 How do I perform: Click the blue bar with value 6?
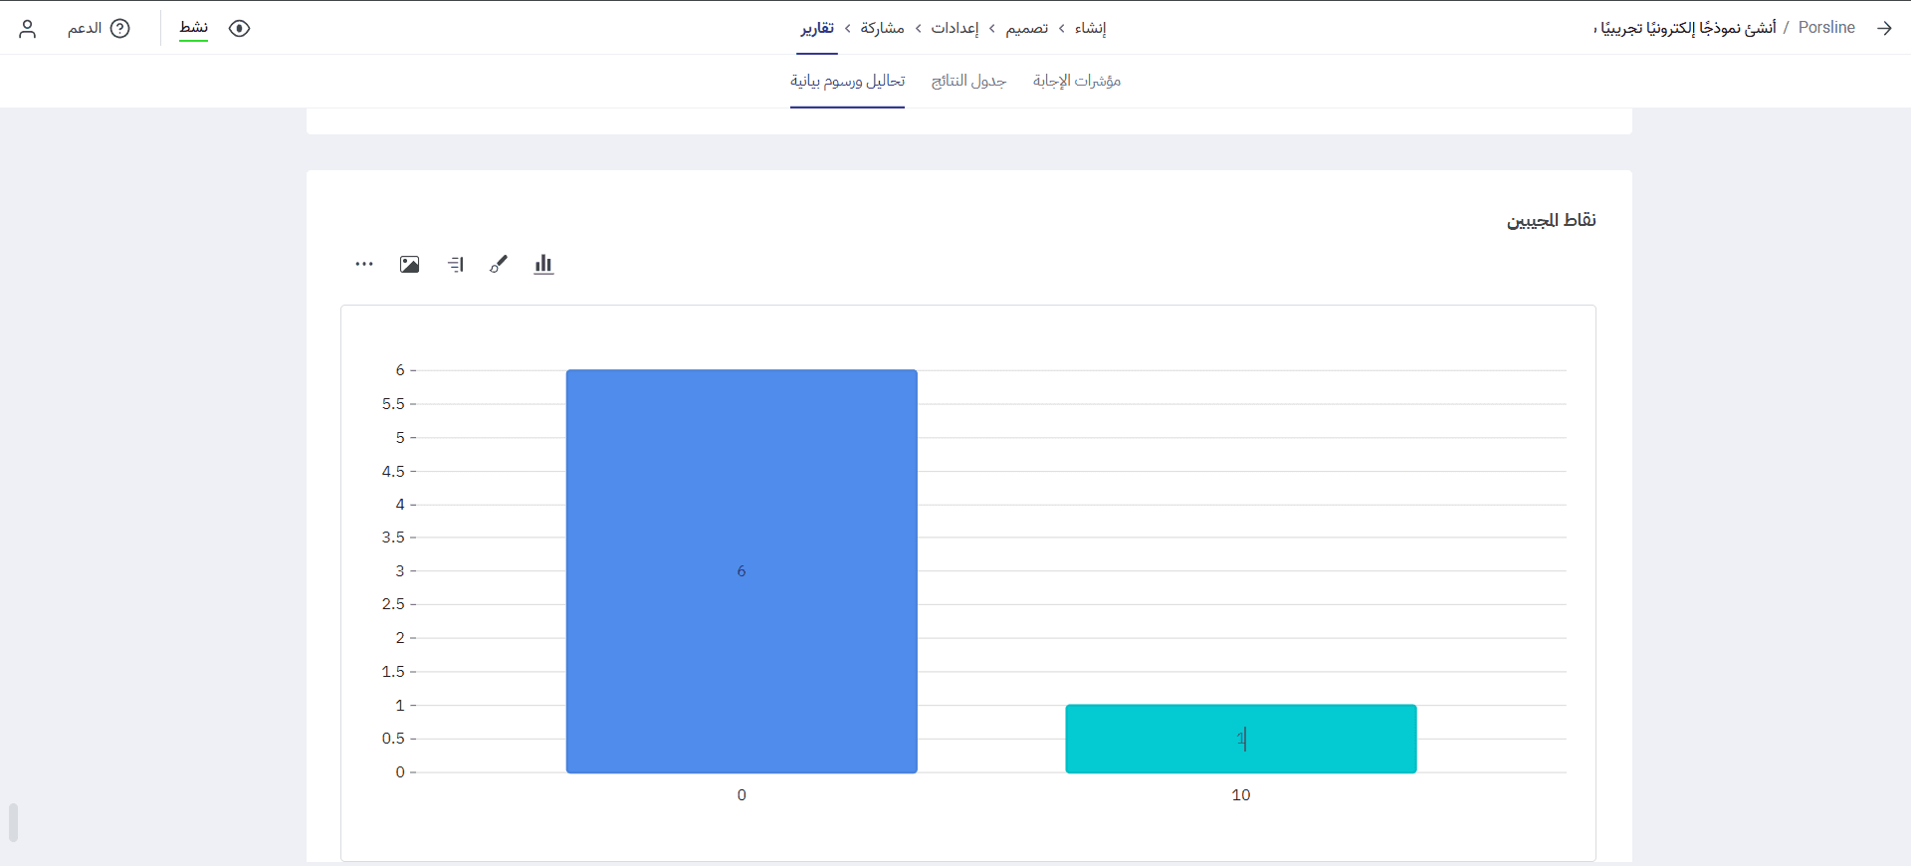[742, 571]
